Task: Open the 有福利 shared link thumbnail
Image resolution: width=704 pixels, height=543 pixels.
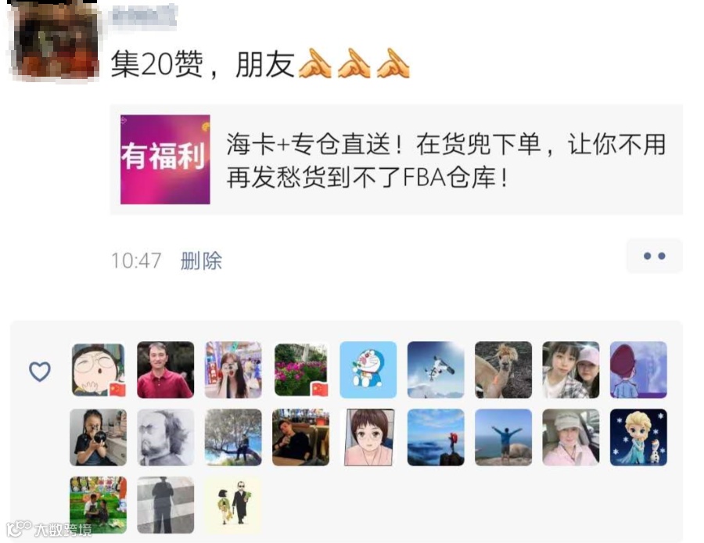Action: click(165, 160)
